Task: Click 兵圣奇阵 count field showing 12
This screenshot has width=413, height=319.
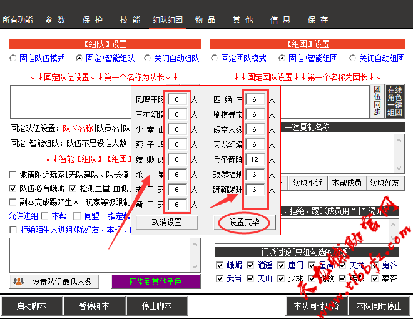Action: pos(255,159)
